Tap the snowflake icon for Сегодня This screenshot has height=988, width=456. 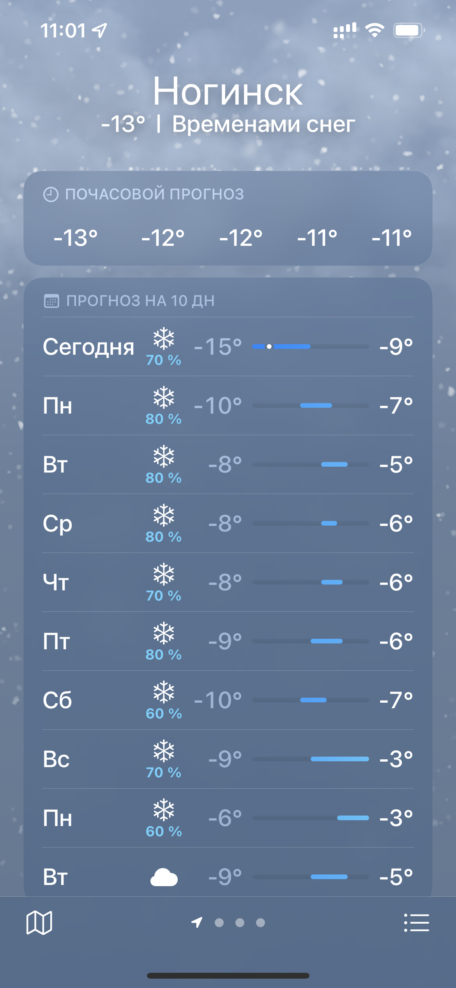click(164, 338)
